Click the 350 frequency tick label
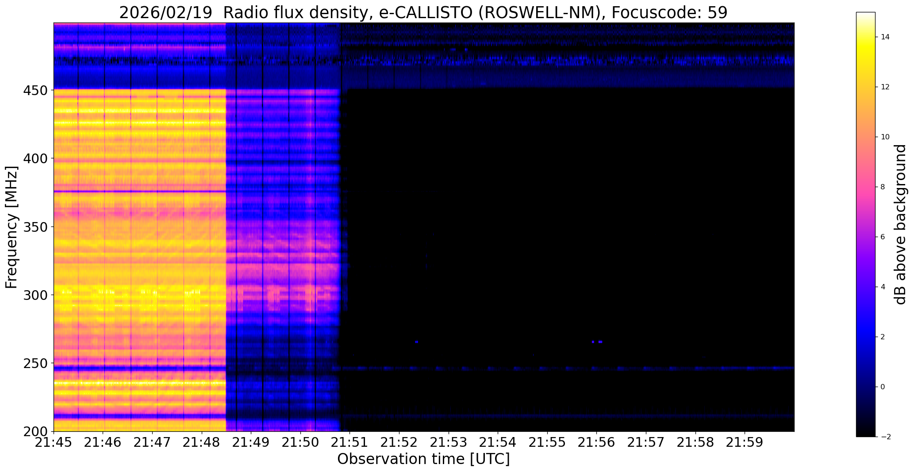Screen dimensions: 914x472 coord(35,227)
